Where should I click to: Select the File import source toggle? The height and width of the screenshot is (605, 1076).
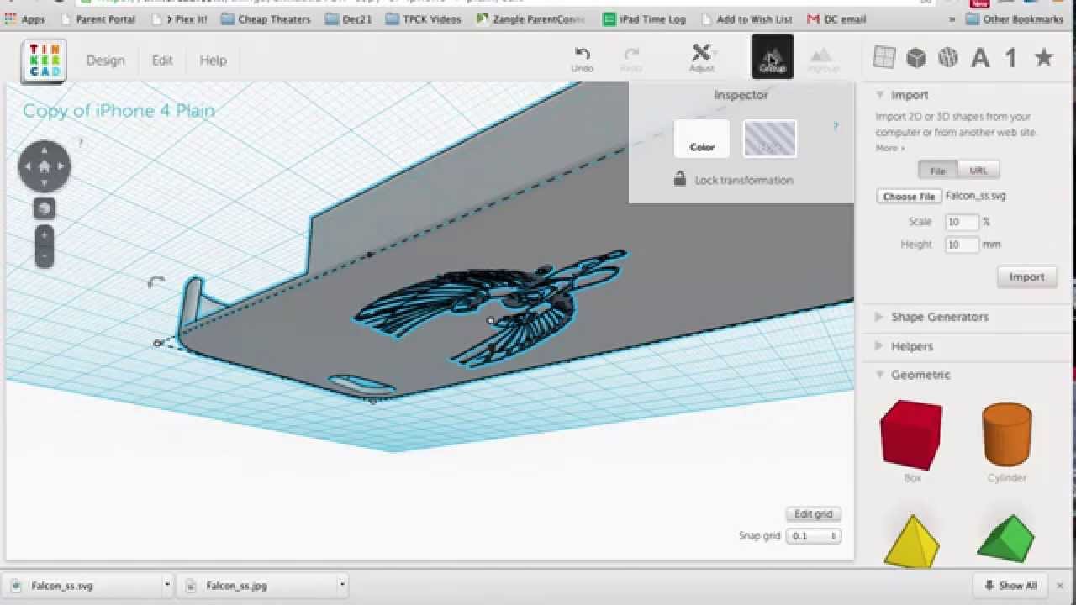coord(937,171)
